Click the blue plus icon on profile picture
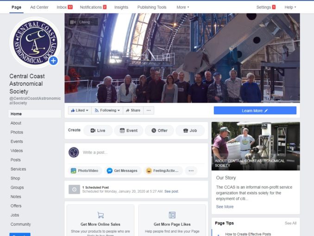This screenshot has width=314, height=236. pos(53,61)
